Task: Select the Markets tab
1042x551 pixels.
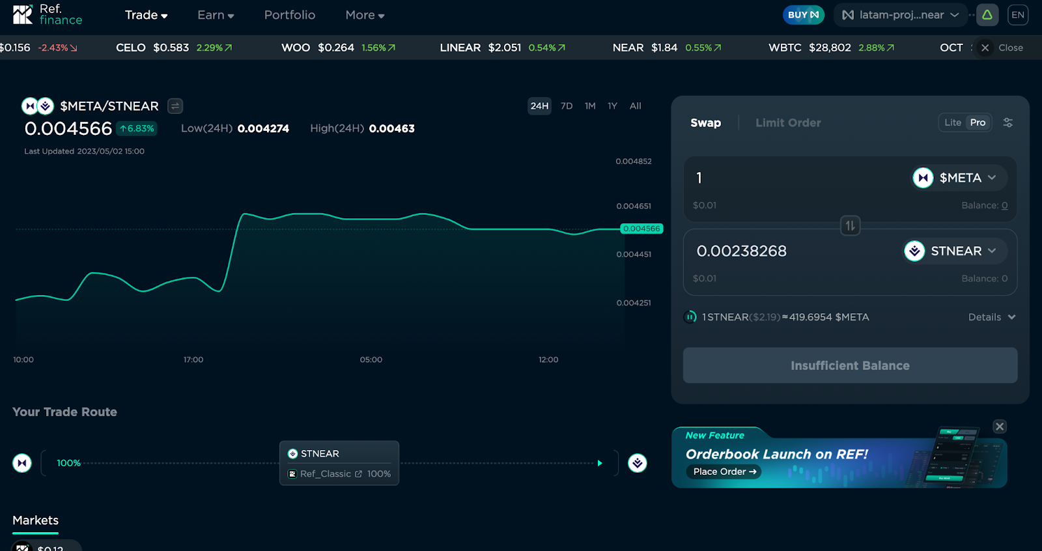Action: tap(35, 520)
